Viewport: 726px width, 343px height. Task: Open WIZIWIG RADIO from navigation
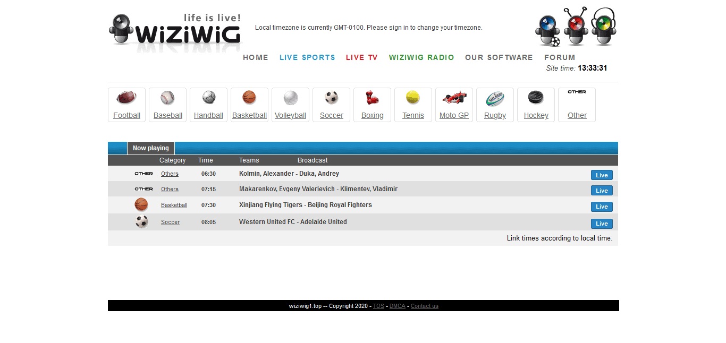pyautogui.click(x=421, y=57)
